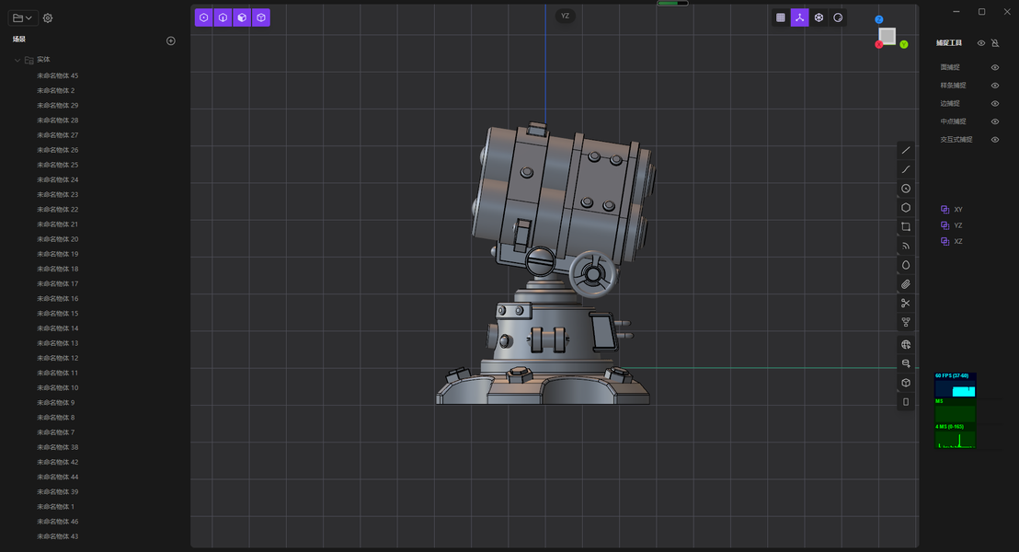The height and width of the screenshot is (552, 1019).
Task: Select the YZ plane option in panel
Action: click(x=952, y=225)
